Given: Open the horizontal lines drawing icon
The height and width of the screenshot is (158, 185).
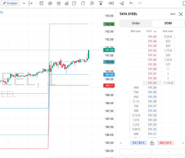Looking at the screenshot, I should coord(122,3).
